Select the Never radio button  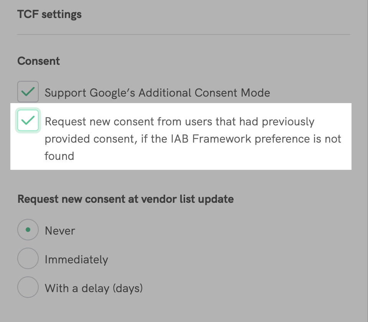point(28,230)
